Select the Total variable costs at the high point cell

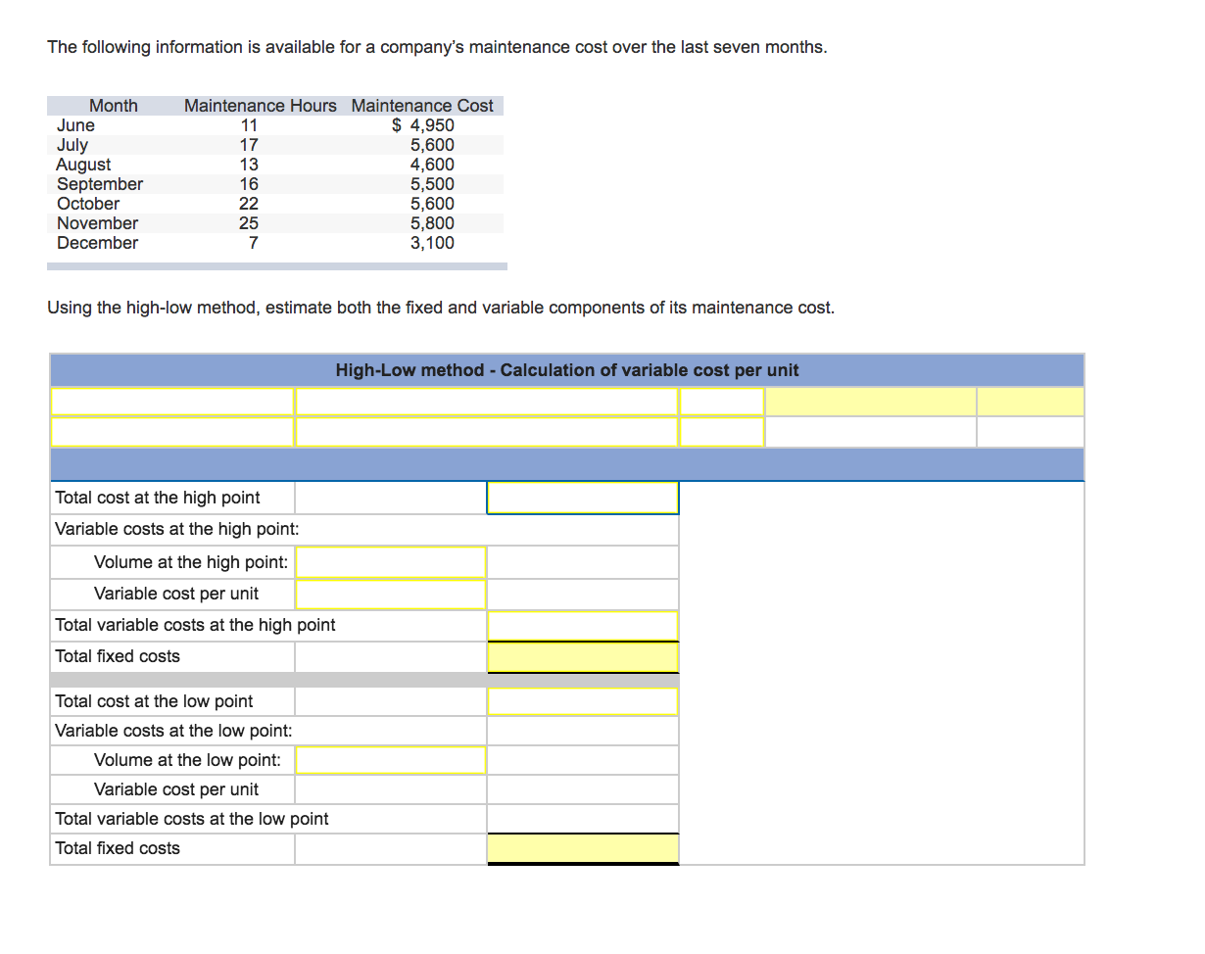(x=582, y=625)
